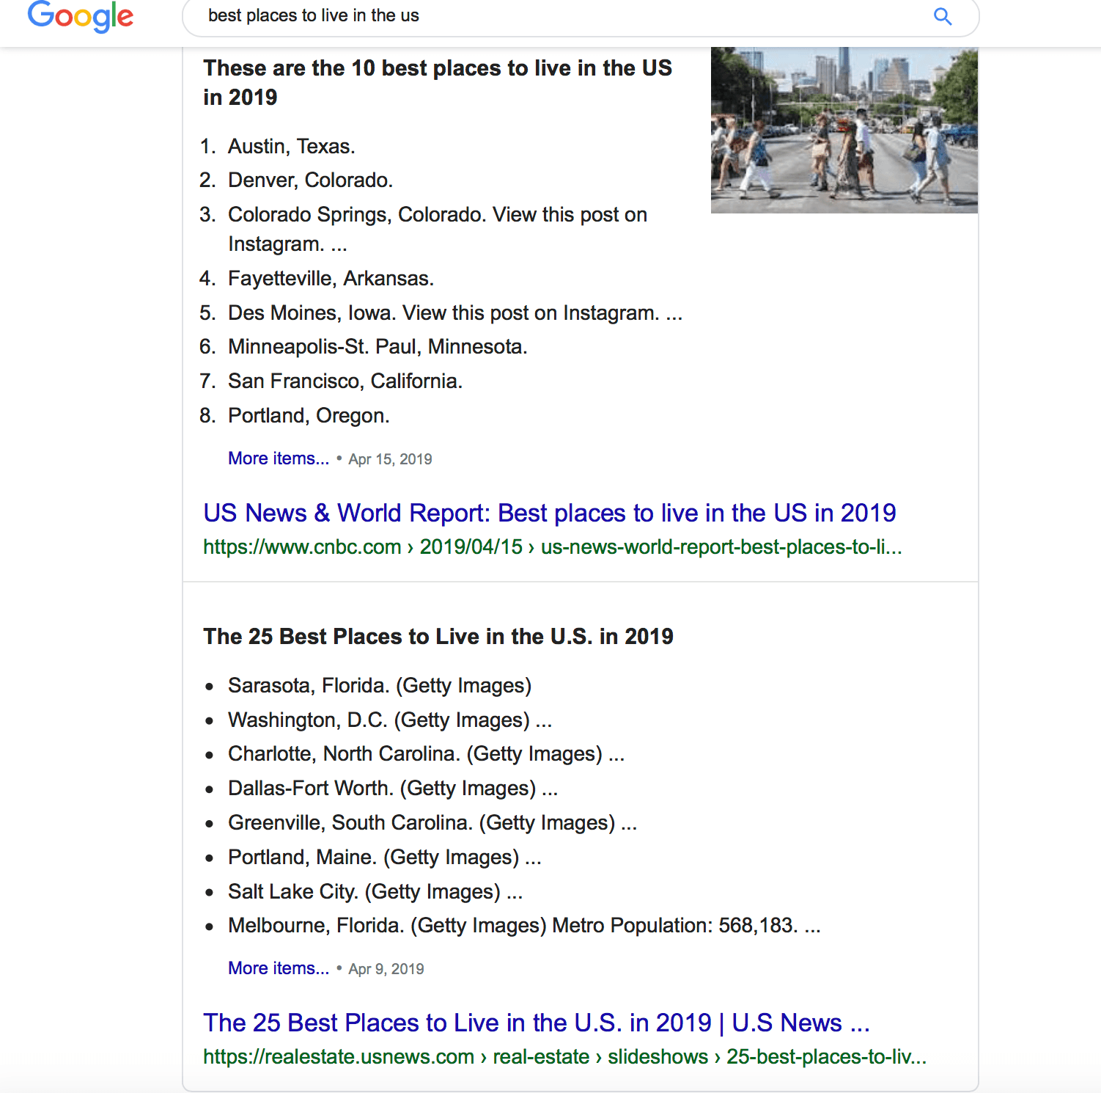Click 'The 25 Best Places to Live' snippet heading
1101x1093 pixels.
tap(438, 636)
